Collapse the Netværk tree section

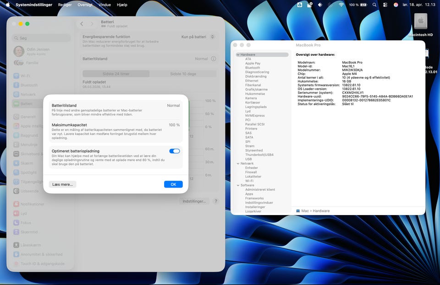pyautogui.click(x=238, y=163)
